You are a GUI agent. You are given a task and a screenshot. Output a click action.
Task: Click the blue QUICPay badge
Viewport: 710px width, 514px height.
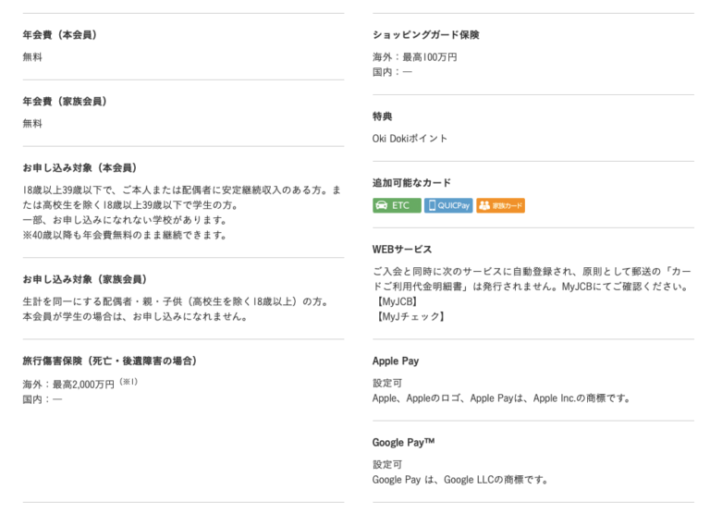(448, 205)
